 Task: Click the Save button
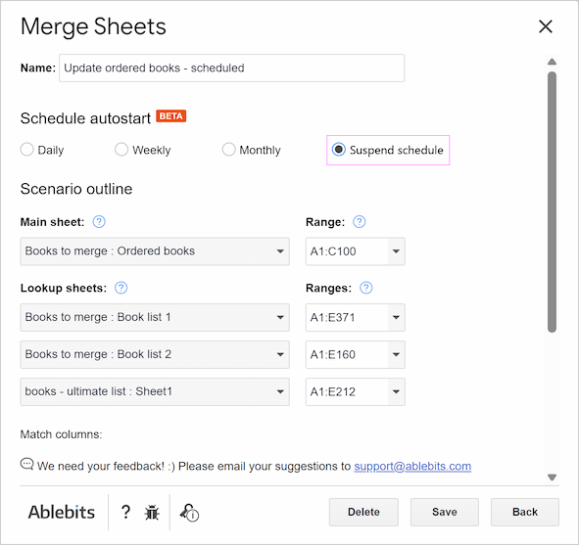[x=444, y=512]
